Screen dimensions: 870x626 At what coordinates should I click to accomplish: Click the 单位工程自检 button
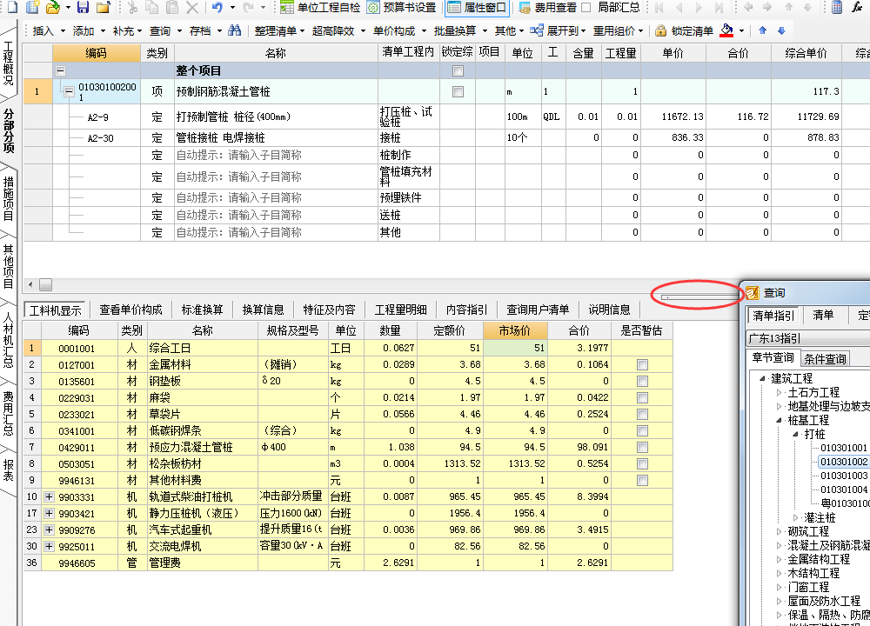[320, 7]
